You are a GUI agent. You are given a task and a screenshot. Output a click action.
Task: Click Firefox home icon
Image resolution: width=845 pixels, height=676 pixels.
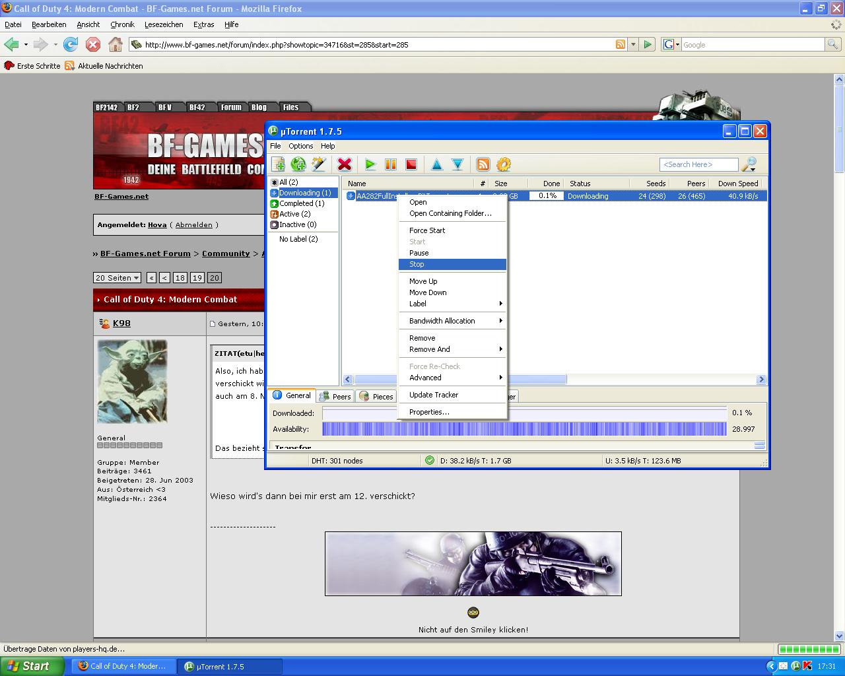[116, 44]
